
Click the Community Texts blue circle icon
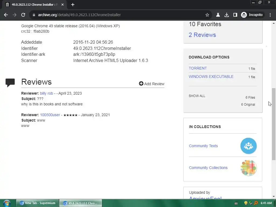(249, 146)
